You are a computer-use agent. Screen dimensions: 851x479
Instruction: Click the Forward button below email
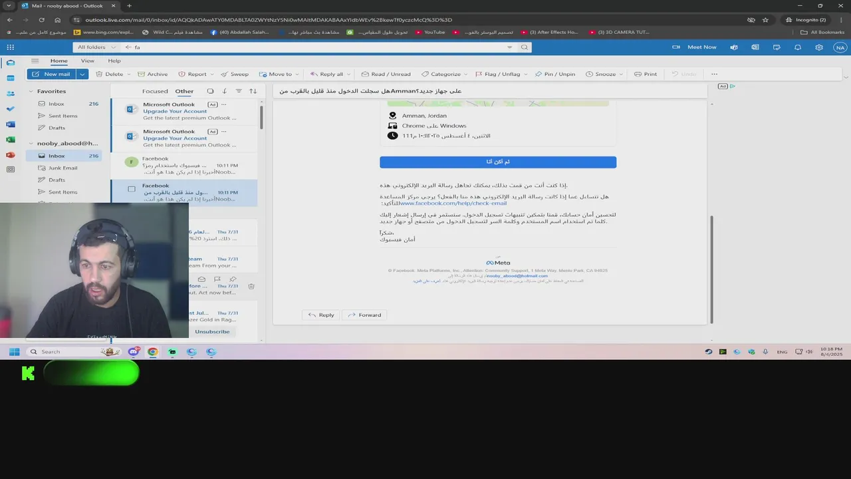click(x=364, y=315)
